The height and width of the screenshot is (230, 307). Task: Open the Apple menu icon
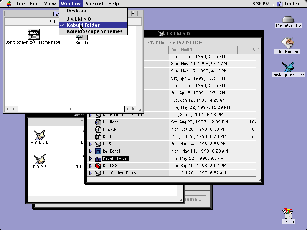coord(9,4)
